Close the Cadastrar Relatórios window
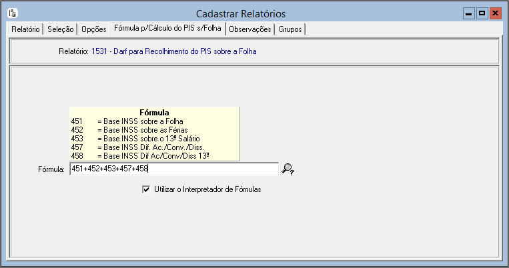Viewport: 509px width, 268px height. [495, 13]
